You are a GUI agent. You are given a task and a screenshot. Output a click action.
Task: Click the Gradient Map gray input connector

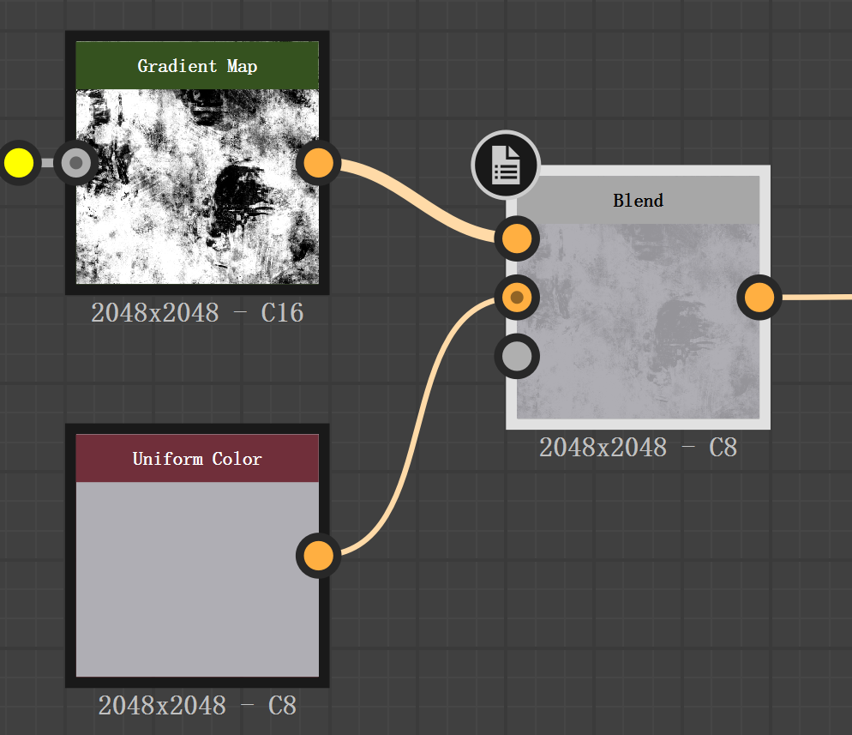(75, 162)
